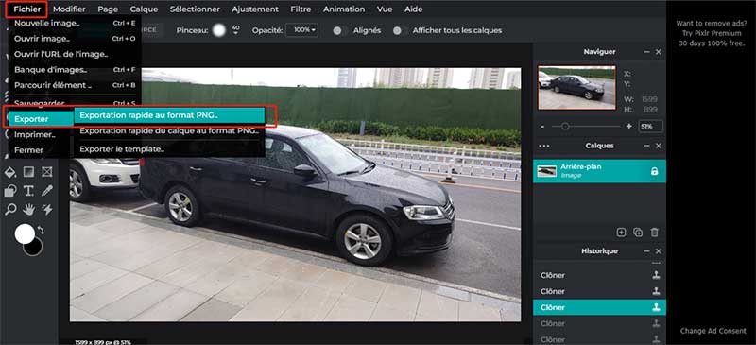Screen dimensions: 756x345
Task: Choose Imprimer from the Fichier menu
Action: tap(42, 134)
